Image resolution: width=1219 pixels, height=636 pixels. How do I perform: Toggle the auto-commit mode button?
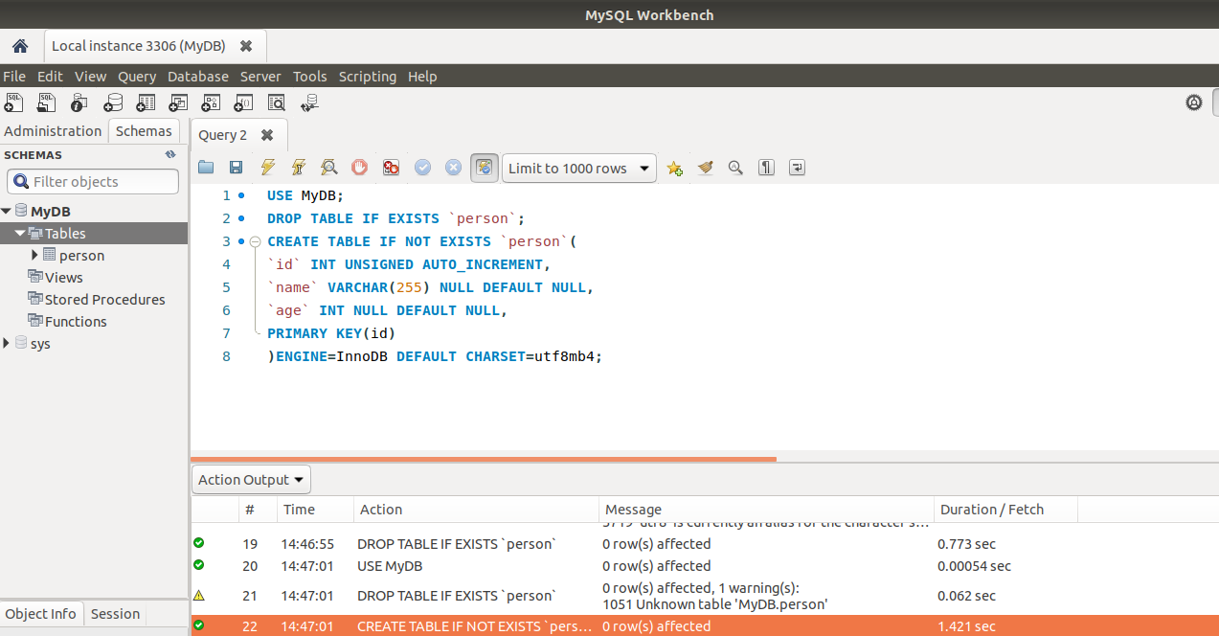click(x=485, y=168)
